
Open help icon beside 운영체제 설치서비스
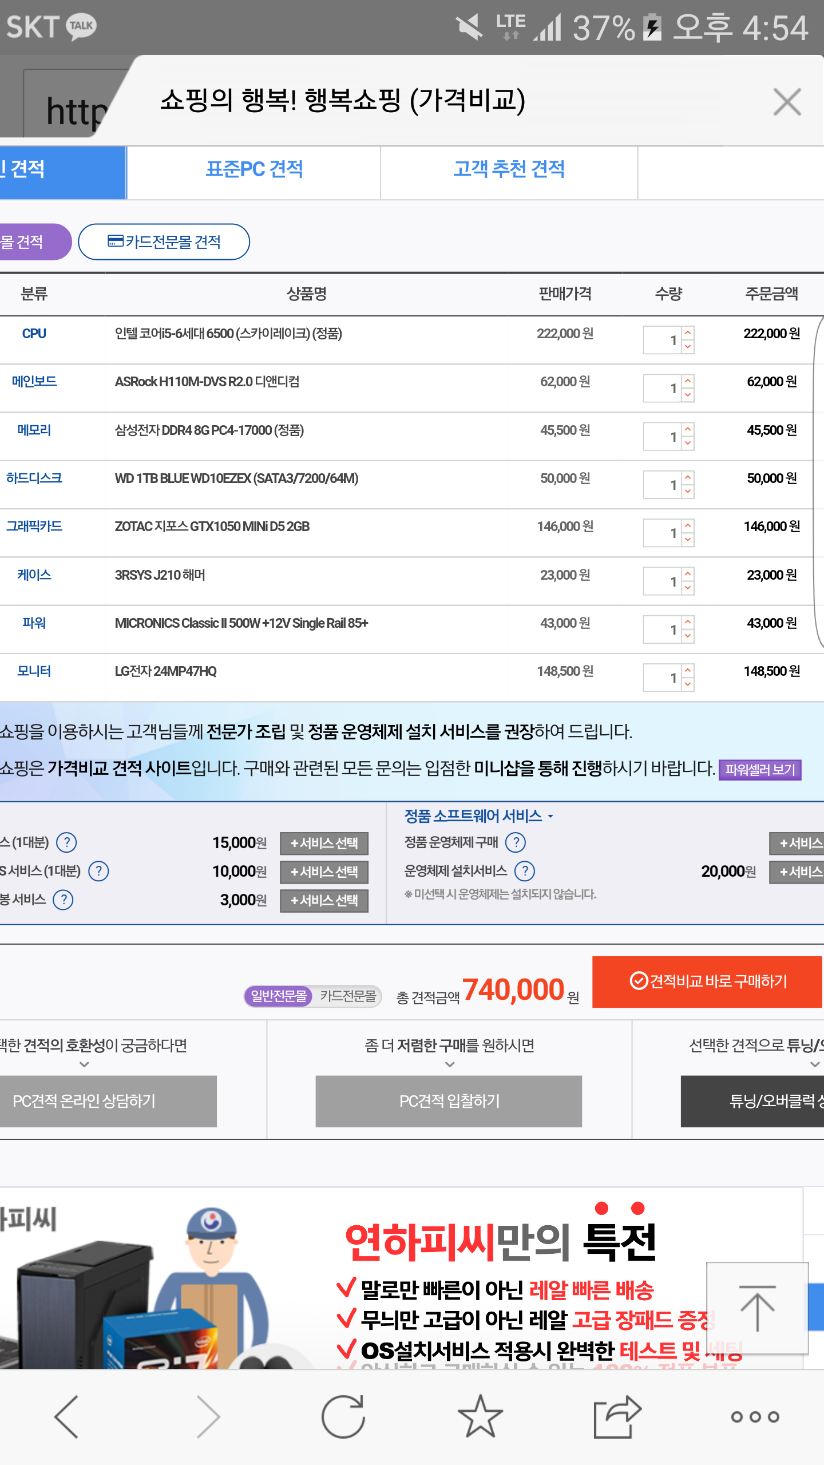(x=525, y=871)
